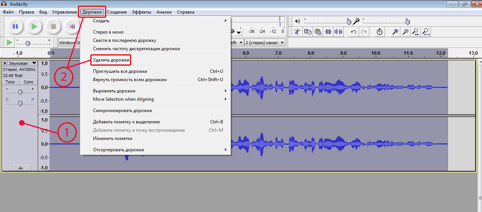Toggle the Тихо mute button
Viewport: 482px width, 212px height.
pos(11,82)
